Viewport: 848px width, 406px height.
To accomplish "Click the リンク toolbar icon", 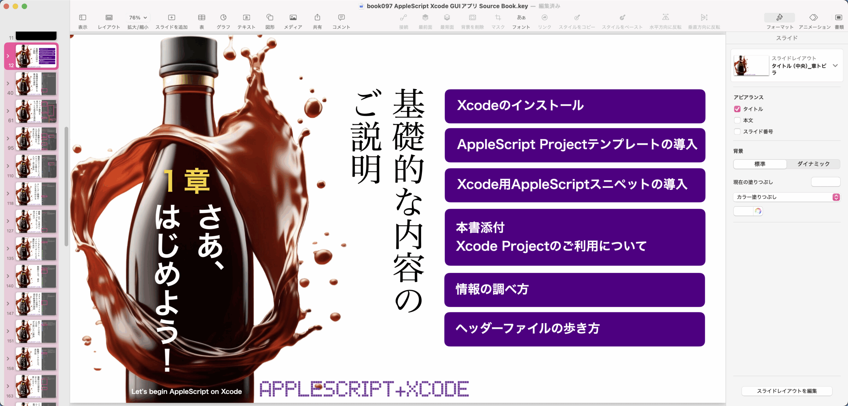I will pyautogui.click(x=545, y=18).
